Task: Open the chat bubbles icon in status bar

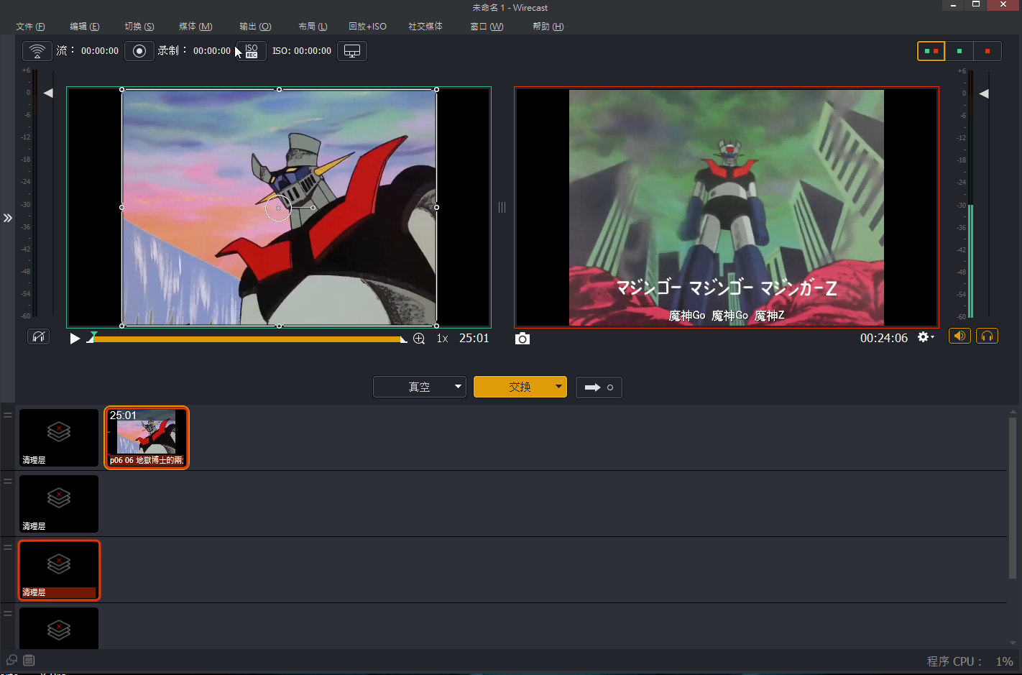Action: [x=11, y=660]
